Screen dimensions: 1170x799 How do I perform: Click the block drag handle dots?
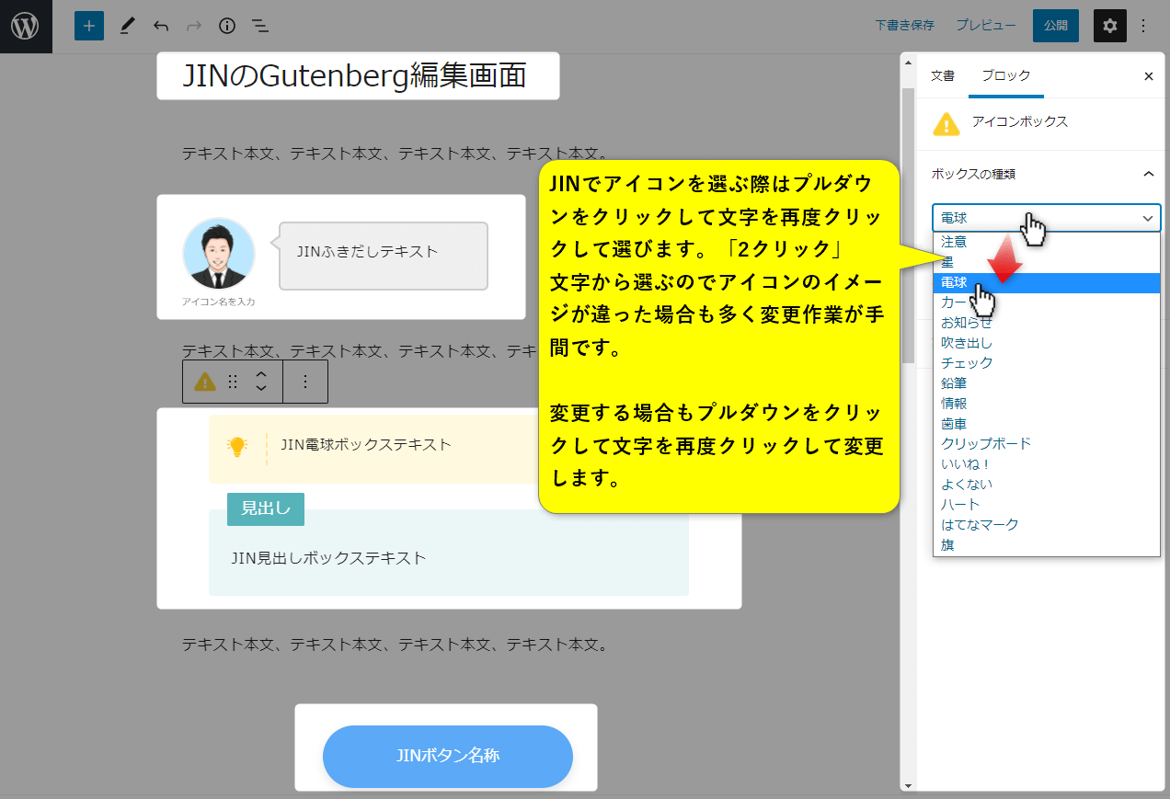point(233,382)
